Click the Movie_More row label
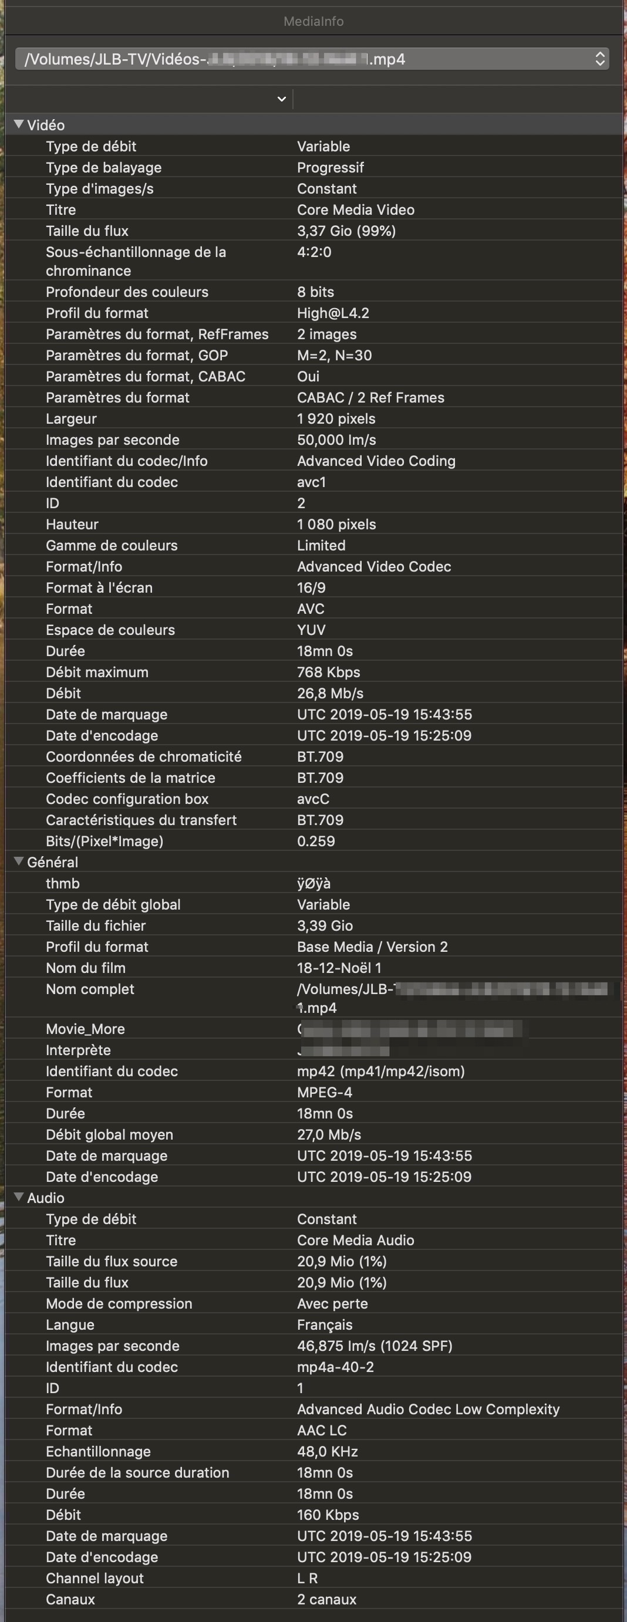The width and height of the screenshot is (627, 1622). click(x=85, y=1028)
